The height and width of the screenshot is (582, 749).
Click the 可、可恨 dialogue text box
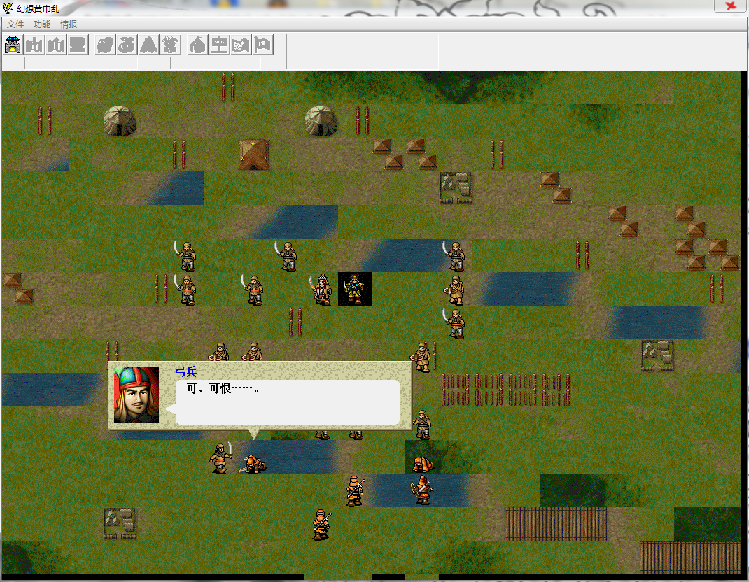coord(288,402)
